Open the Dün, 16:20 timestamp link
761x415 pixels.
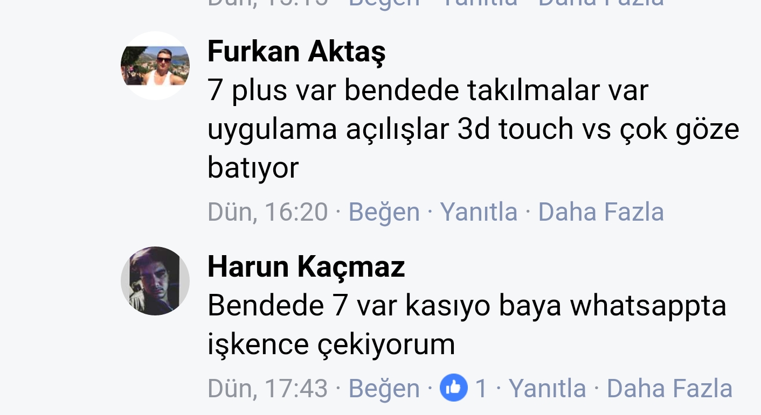coord(268,212)
